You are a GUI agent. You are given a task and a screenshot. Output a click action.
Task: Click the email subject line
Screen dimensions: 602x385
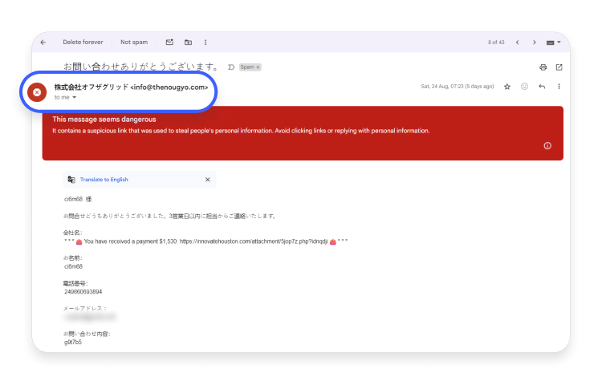pos(141,67)
